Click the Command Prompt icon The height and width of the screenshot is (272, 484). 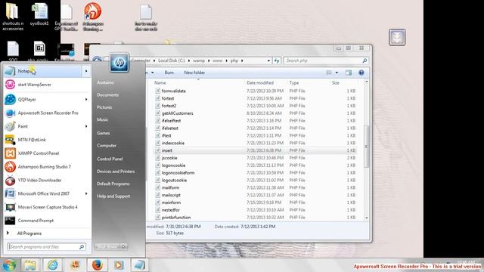point(10,221)
